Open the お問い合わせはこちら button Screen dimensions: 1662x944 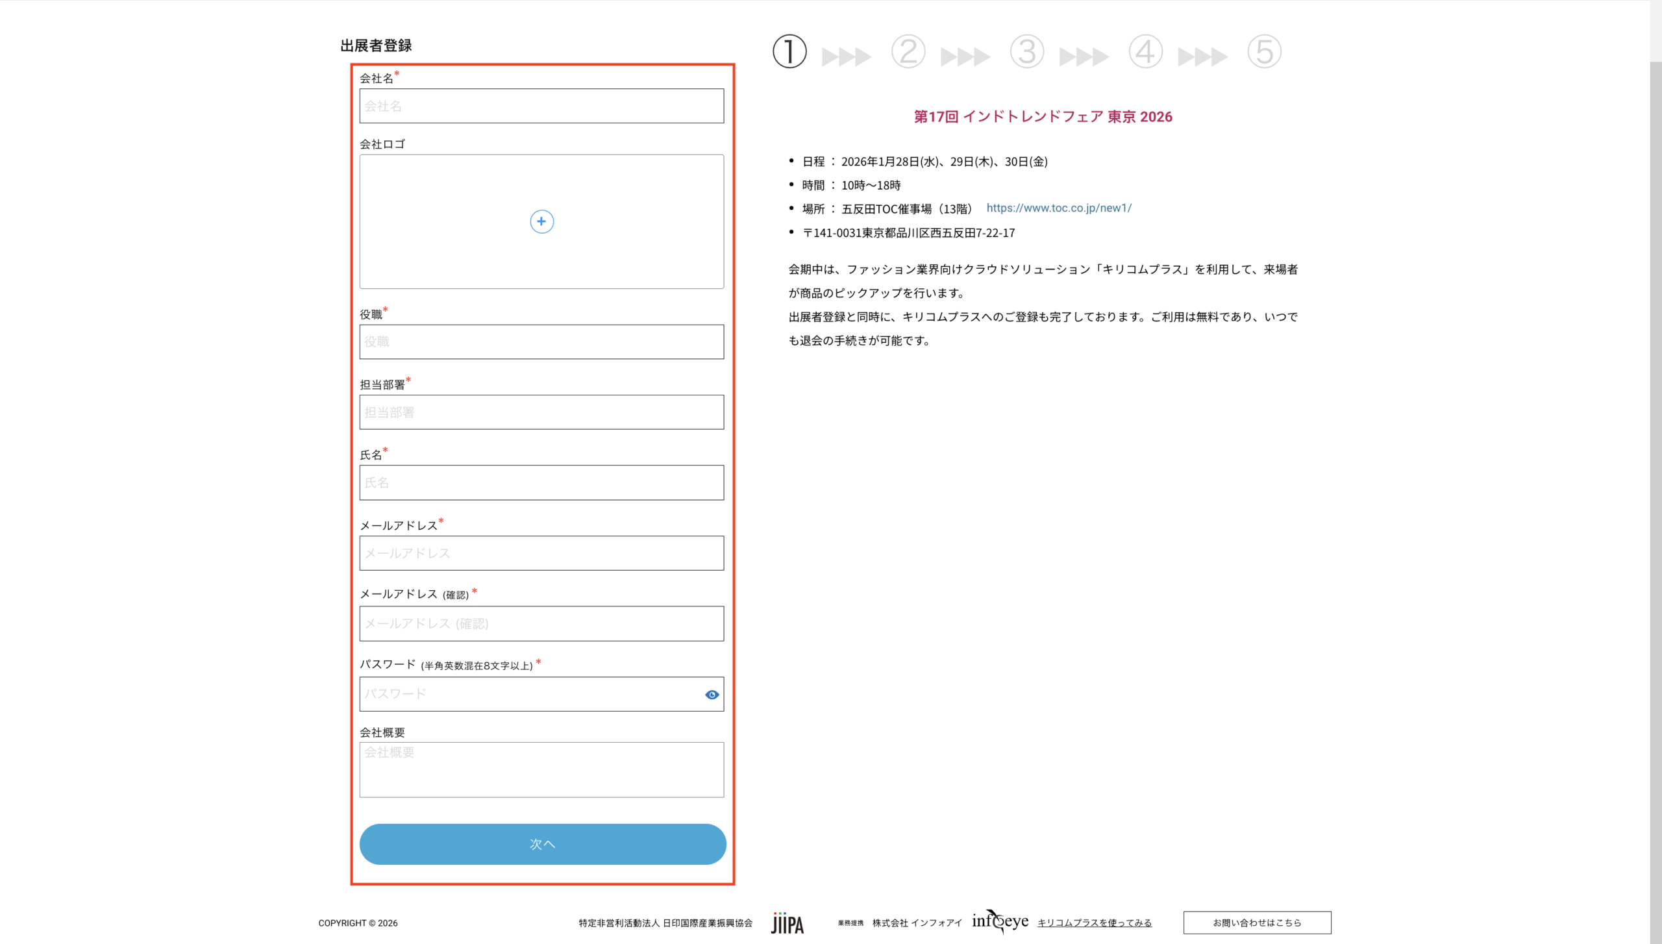coord(1257,923)
